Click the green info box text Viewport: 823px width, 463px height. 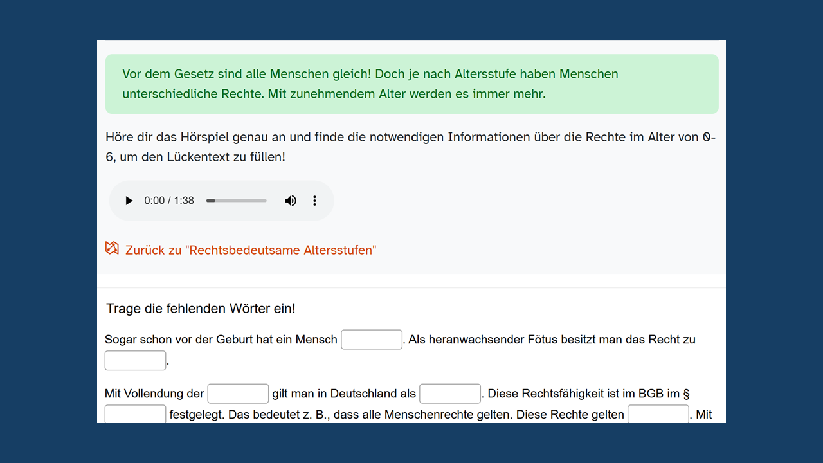point(370,84)
